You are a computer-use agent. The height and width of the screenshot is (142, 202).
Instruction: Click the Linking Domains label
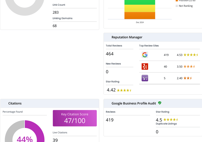(63, 18)
